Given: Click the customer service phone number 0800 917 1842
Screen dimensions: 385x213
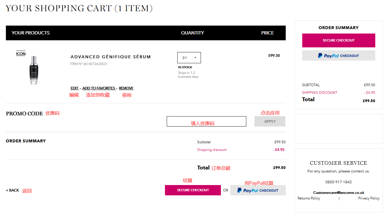Looking at the screenshot, I should [x=338, y=182].
